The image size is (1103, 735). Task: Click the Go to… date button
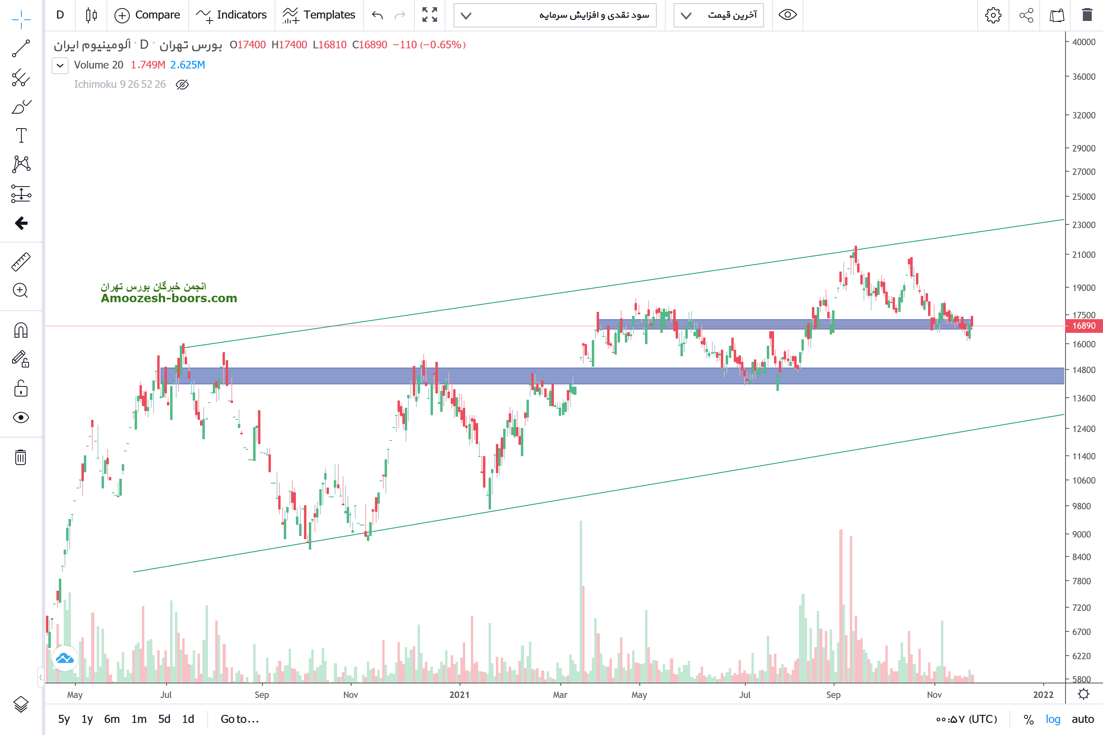click(x=239, y=719)
